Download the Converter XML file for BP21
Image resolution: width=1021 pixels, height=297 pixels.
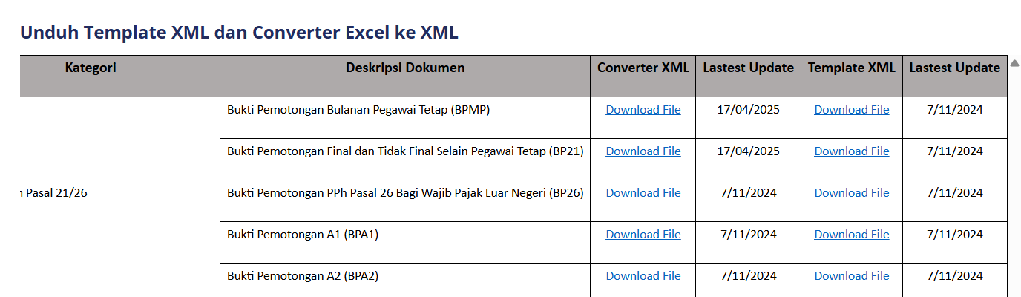point(643,151)
